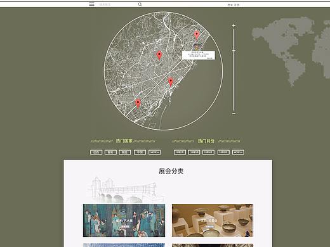Image resolution: width=330 pixels, height=247 pixels.
Task: Select the bottom-left red map pin
Action: pyautogui.click(x=138, y=104)
